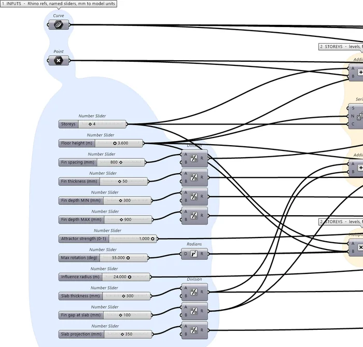Click 'Division' caption above Slab thickness divider

pyautogui.click(x=194, y=279)
